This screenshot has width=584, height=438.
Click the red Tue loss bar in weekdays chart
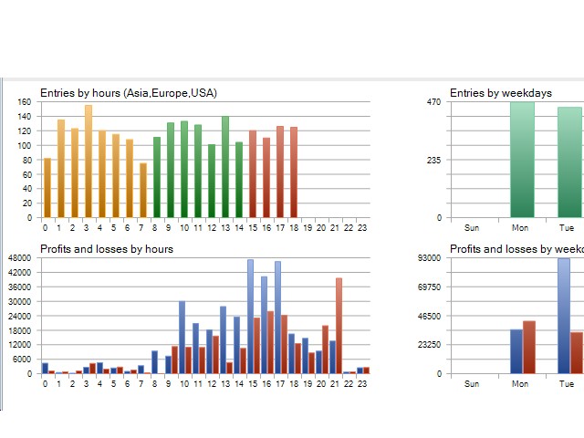click(577, 353)
